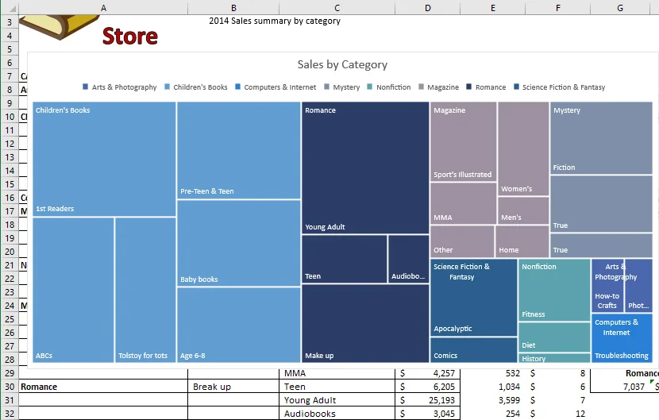Click the Sport's Illustrated treemap tile
The width and height of the screenshot is (659, 420).
[x=463, y=141]
